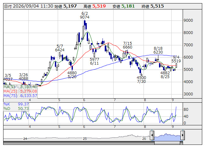Image resolution: width=206 pixels, height=148 pixels.
Task: Click the 9/4 5519 latest label
Action: (176, 59)
